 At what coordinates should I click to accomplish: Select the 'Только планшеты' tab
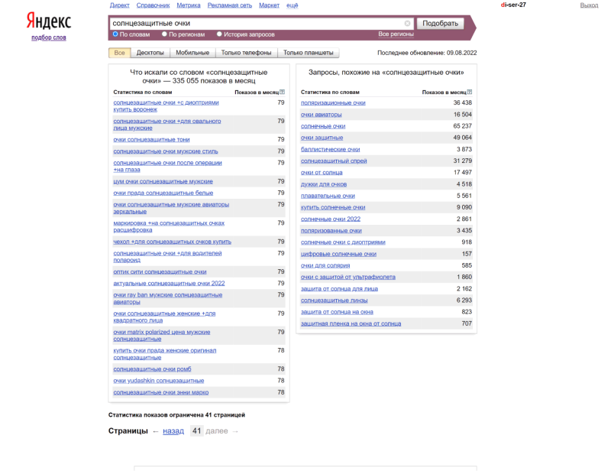pos(308,53)
